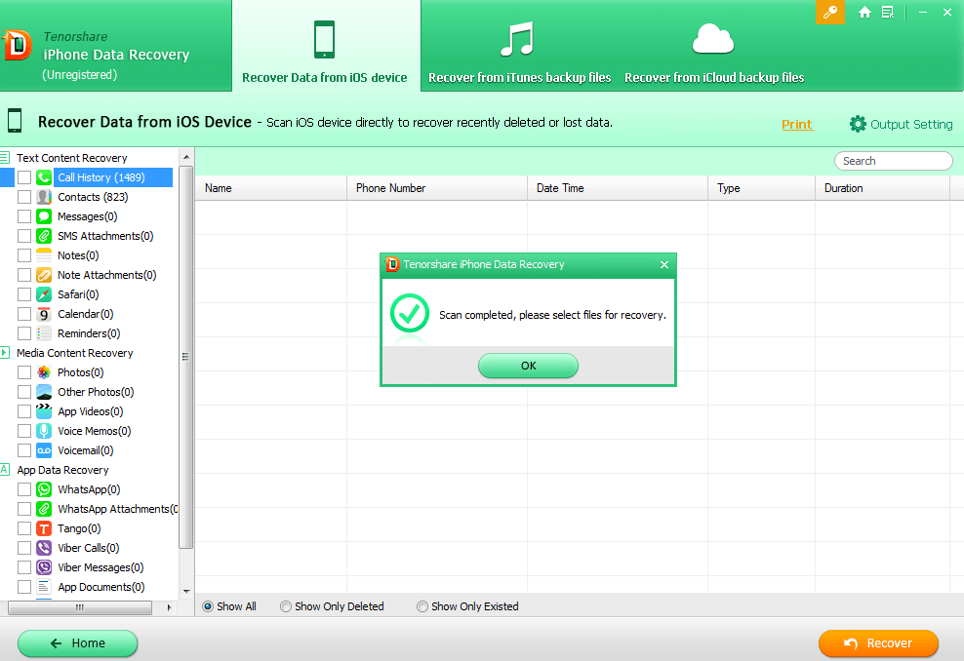Open the feedback list icon in title bar
Image resolution: width=964 pixels, height=661 pixels.
(888, 12)
